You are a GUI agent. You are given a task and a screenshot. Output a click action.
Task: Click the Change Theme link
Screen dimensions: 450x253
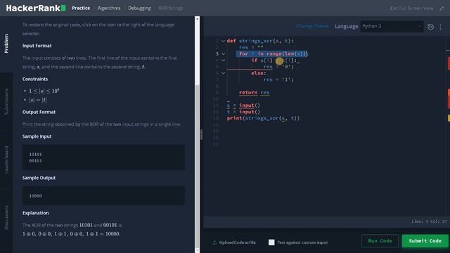312,26
